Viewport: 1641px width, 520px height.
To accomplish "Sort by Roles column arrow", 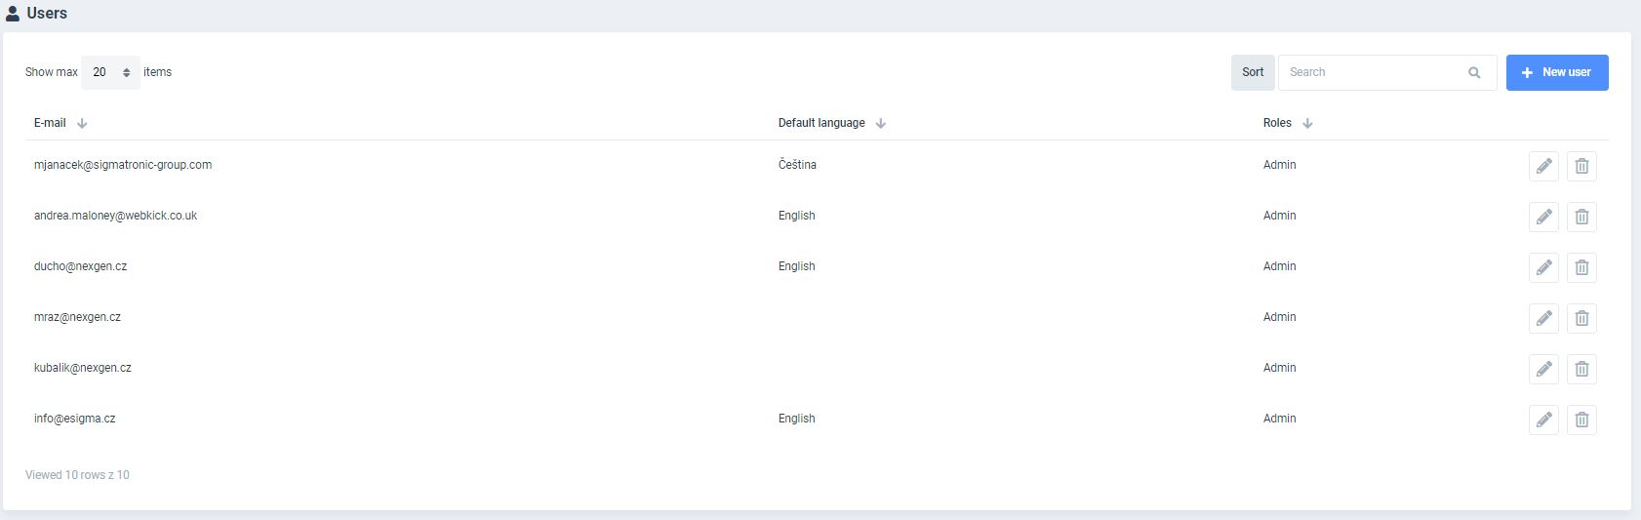I will point(1307,123).
